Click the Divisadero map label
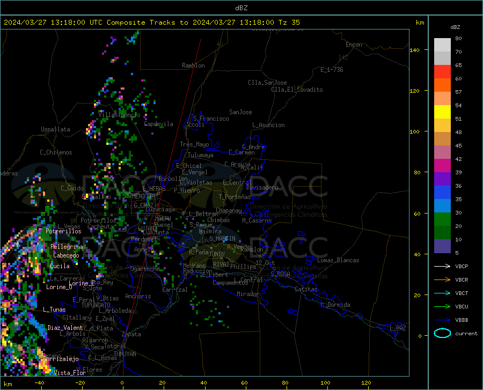 click(x=262, y=187)
